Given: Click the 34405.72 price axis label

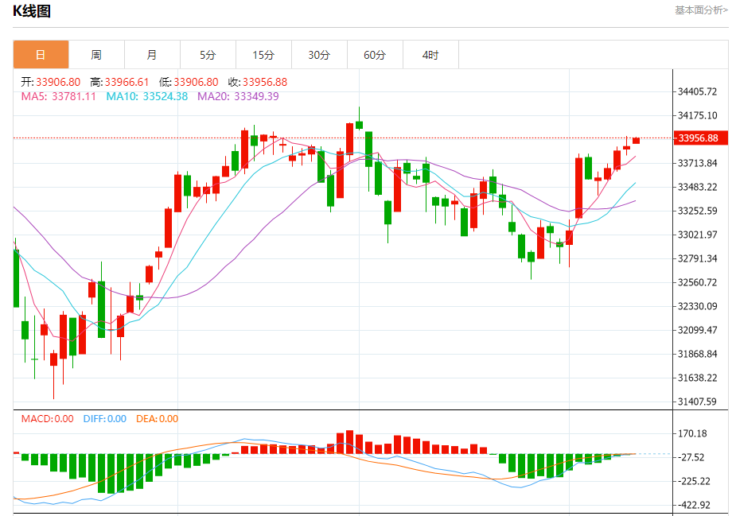Looking at the screenshot, I should coord(698,91).
